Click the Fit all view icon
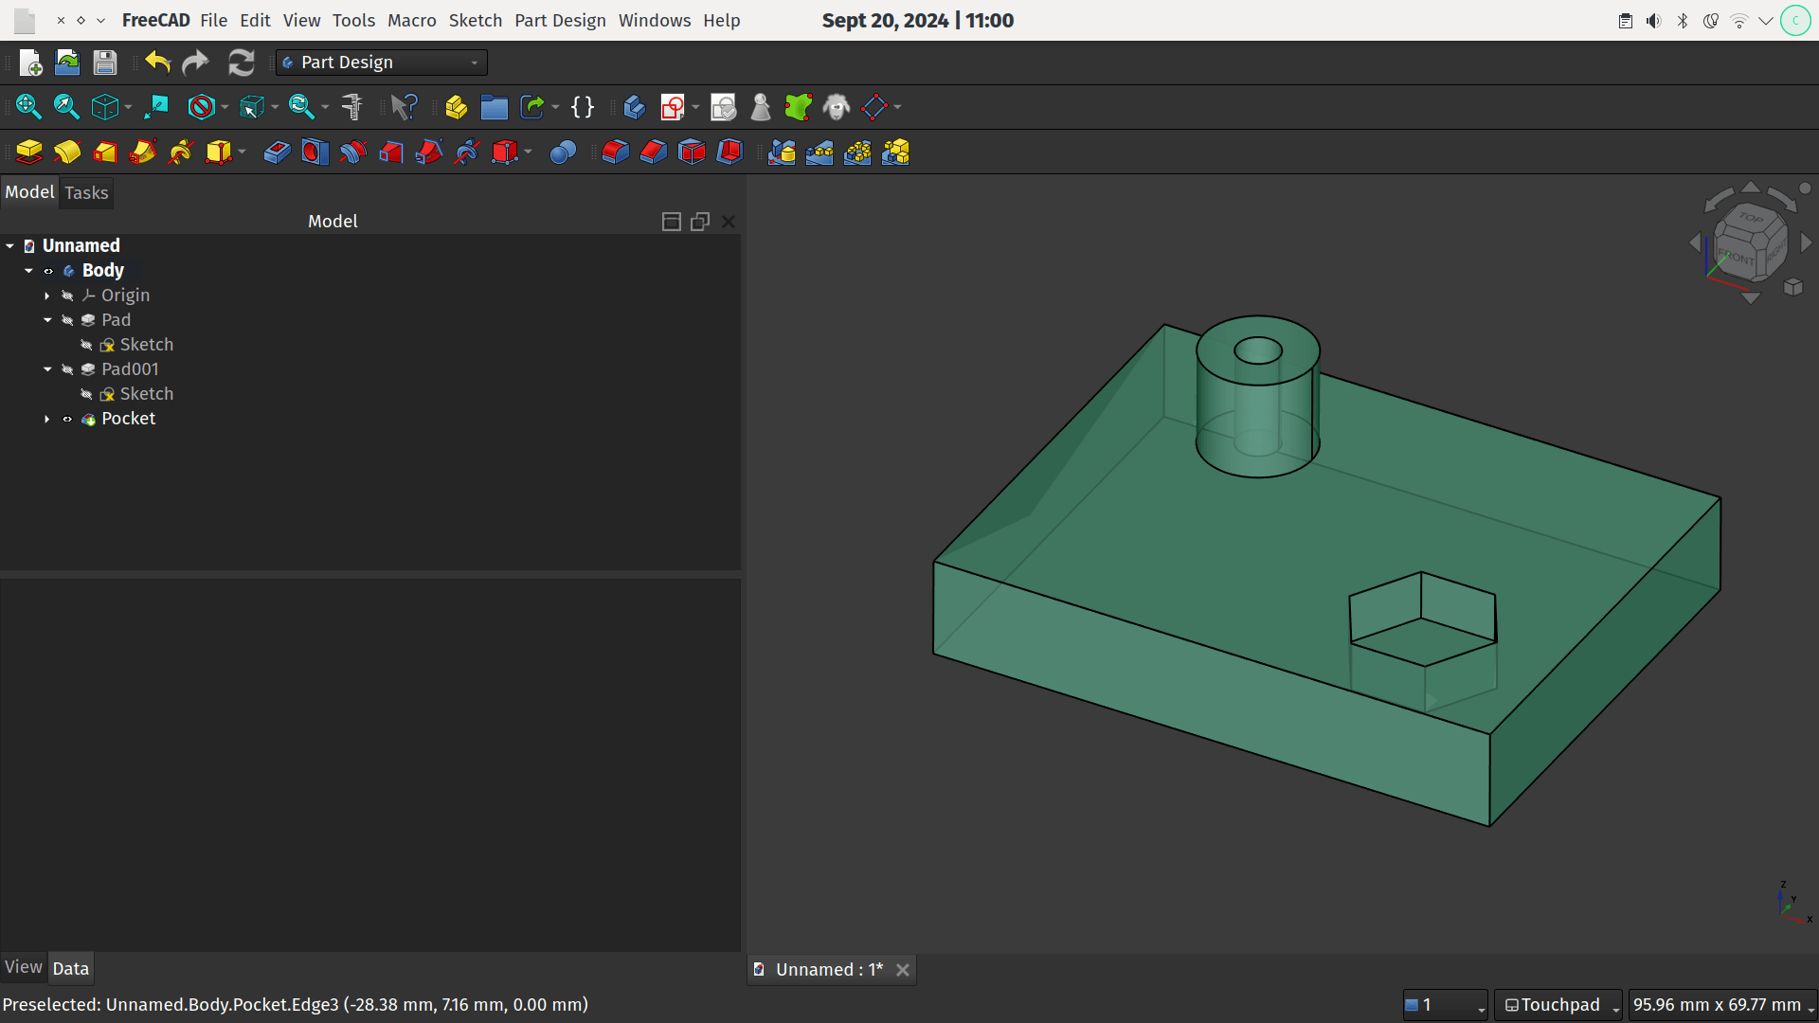The height and width of the screenshot is (1023, 1819). coord(28,107)
